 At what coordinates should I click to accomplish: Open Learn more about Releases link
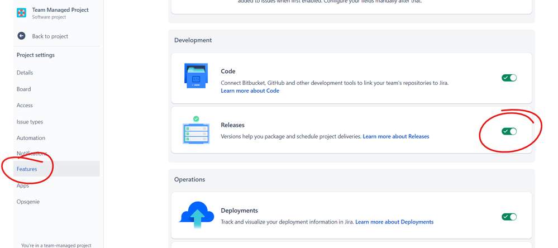pyautogui.click(x=395, y=136)
